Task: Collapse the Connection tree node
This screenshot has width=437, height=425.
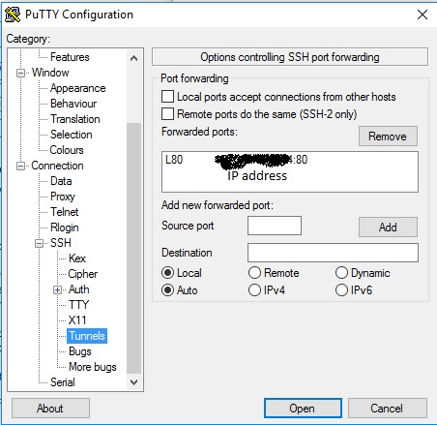Action: click(20, 166)
